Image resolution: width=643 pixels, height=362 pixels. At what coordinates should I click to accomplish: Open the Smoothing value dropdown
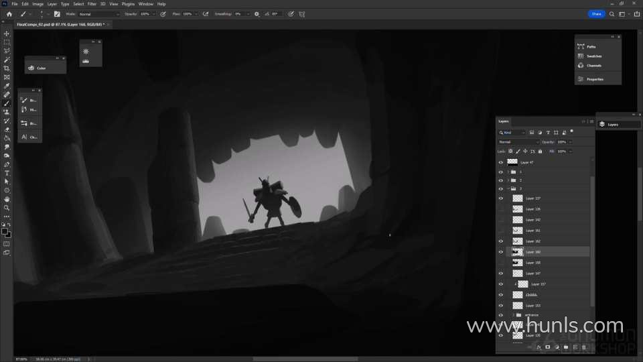click(x=248, y=14)
